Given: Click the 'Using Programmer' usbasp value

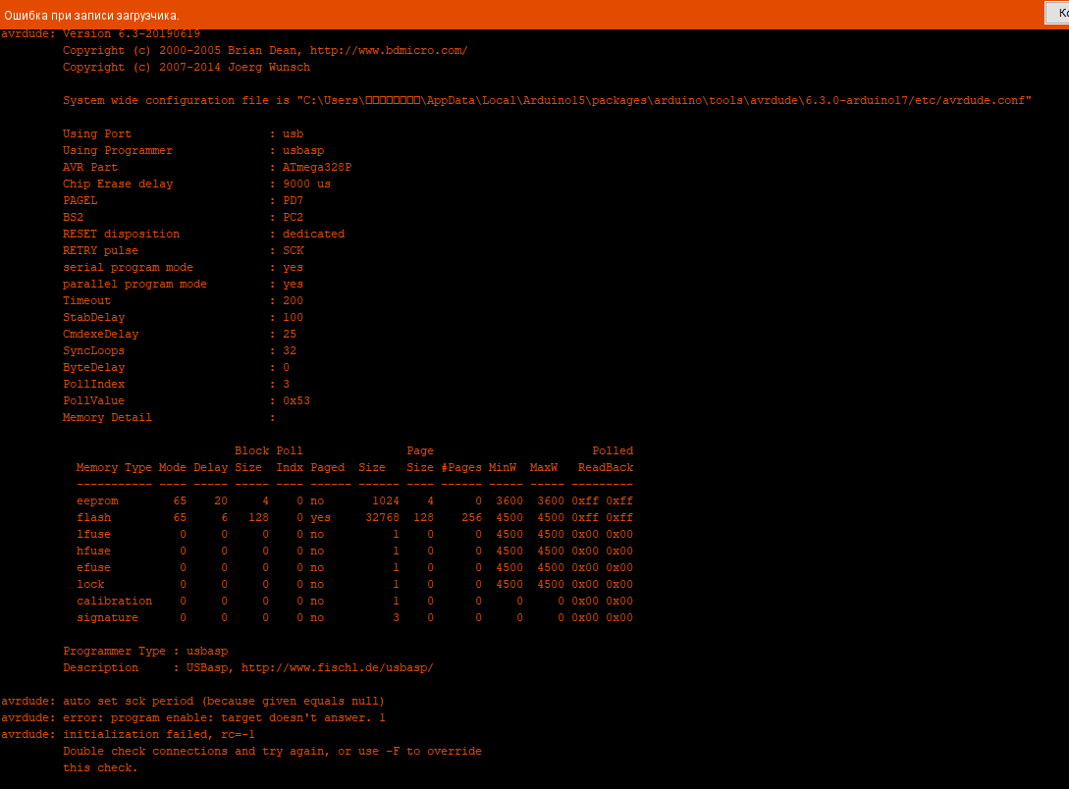Looking at the screenshot, I should point(302,150).
